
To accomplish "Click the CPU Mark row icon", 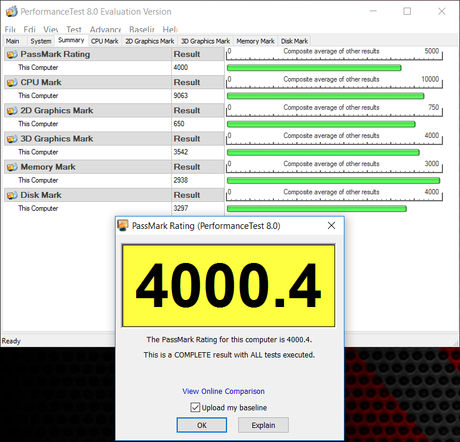I will coord(12,82).
